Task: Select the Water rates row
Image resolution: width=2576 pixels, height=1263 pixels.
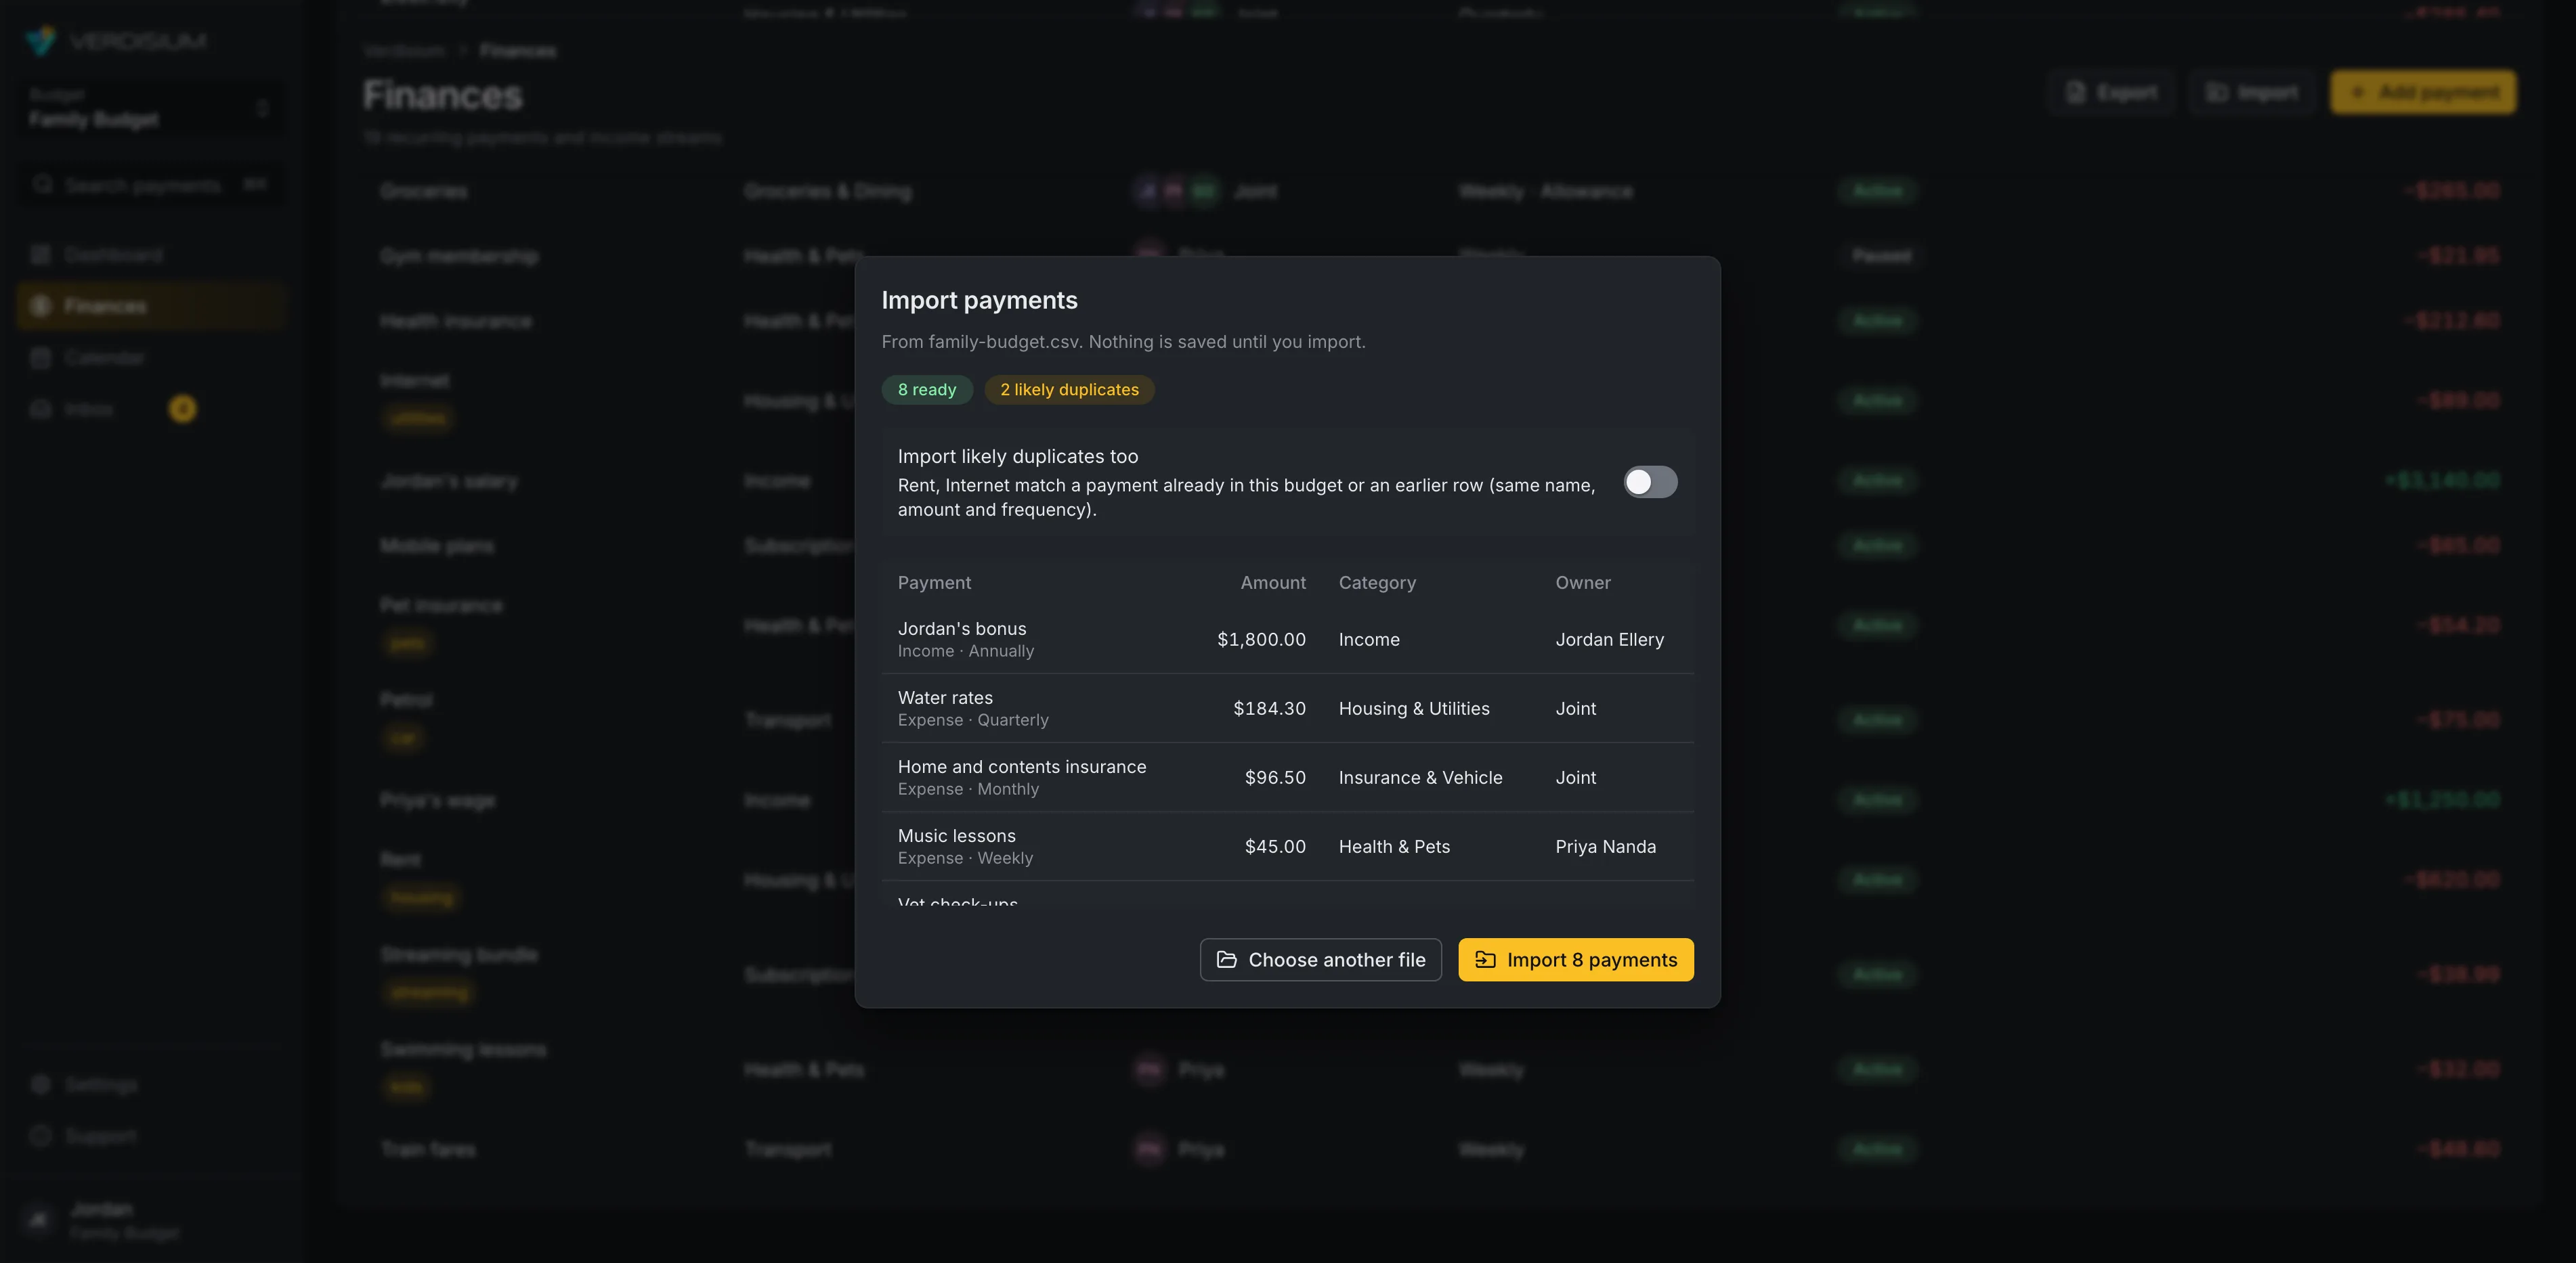Action: click(x=1287, y=709)
